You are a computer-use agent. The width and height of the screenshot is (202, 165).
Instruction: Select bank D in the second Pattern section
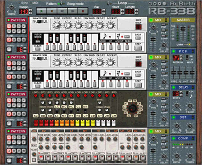pyautogui.click(x=24, y=77)
